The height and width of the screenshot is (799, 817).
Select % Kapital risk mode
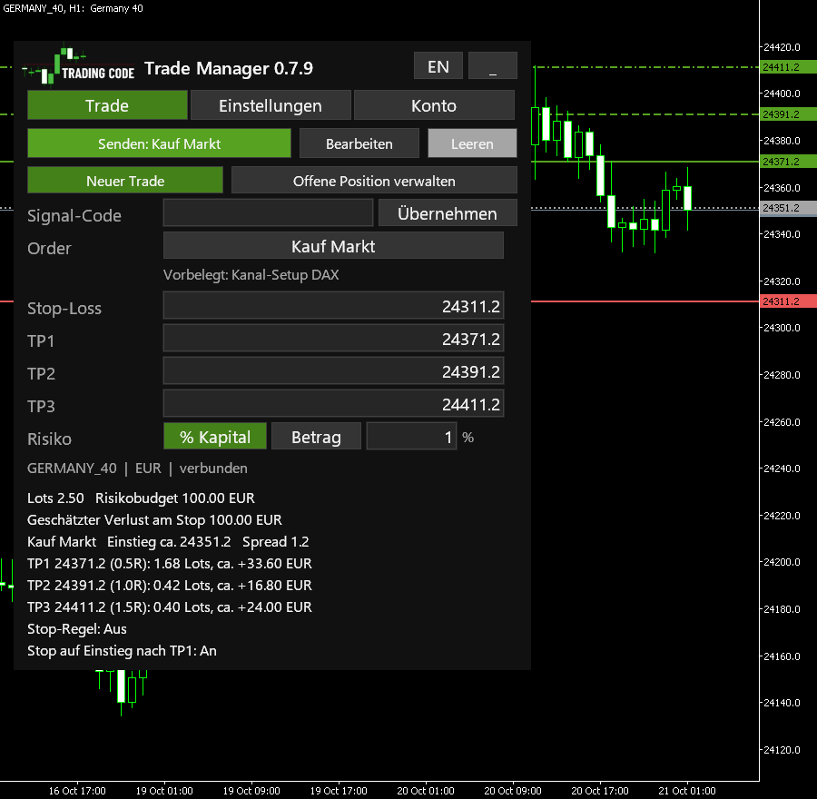pyautogui.click(x=215, y=436)
